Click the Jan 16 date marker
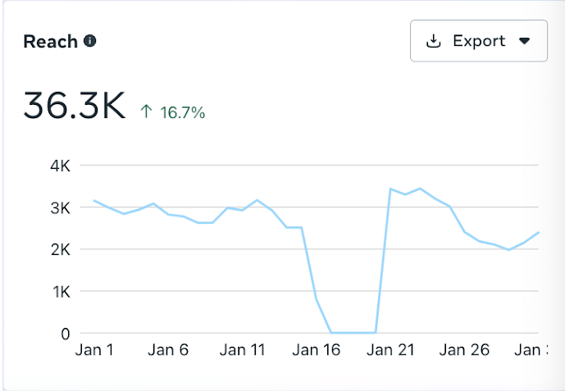Viewport: 565px width, 391px height. pos(317,350)
